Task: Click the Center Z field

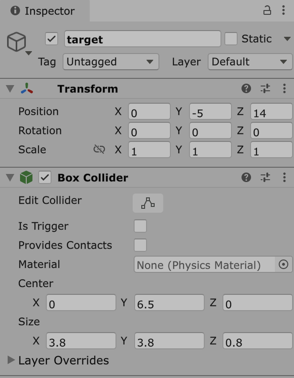Action: (258, 302)
